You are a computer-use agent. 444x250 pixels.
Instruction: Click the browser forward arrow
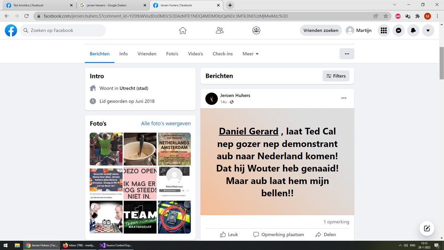coord(17,16)
